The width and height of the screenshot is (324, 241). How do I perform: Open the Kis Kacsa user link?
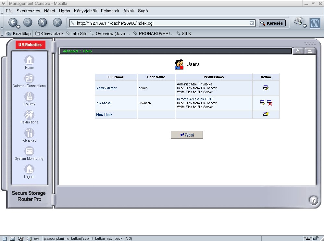click(x=104, y=103)
